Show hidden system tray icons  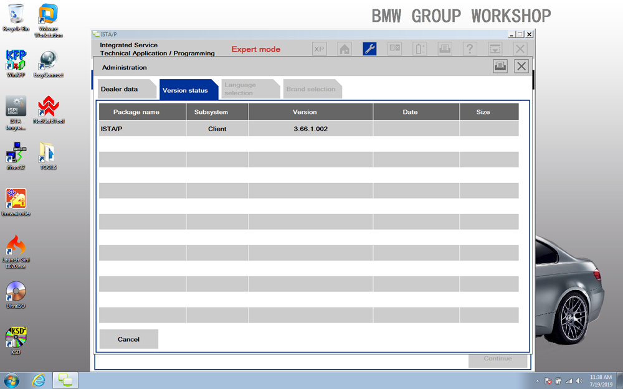pyautogui.click(x=537, y=381)
